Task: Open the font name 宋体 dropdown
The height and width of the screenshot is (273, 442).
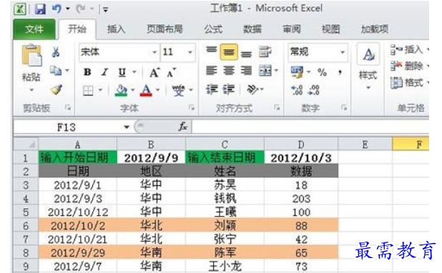Action: 154,52
